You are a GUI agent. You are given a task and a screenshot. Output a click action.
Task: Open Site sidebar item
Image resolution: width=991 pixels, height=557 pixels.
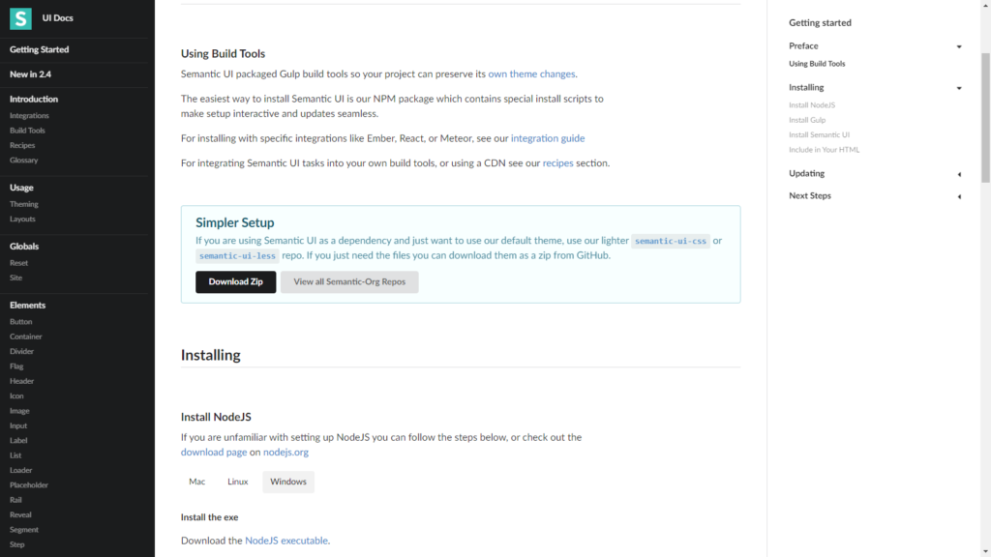15,278
